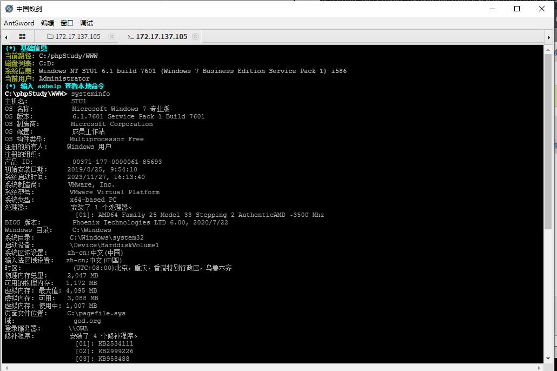Click the physical memory total '2,047 MB'
Image resolution: width=557 pixels, height=371 pixels.
click(83, 275)
